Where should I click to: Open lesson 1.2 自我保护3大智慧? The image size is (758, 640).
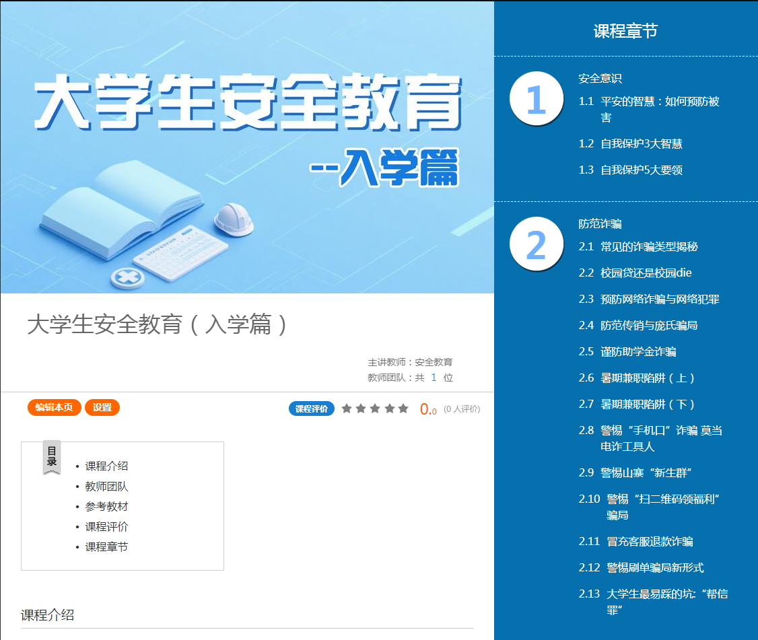[x=641, y=143]
